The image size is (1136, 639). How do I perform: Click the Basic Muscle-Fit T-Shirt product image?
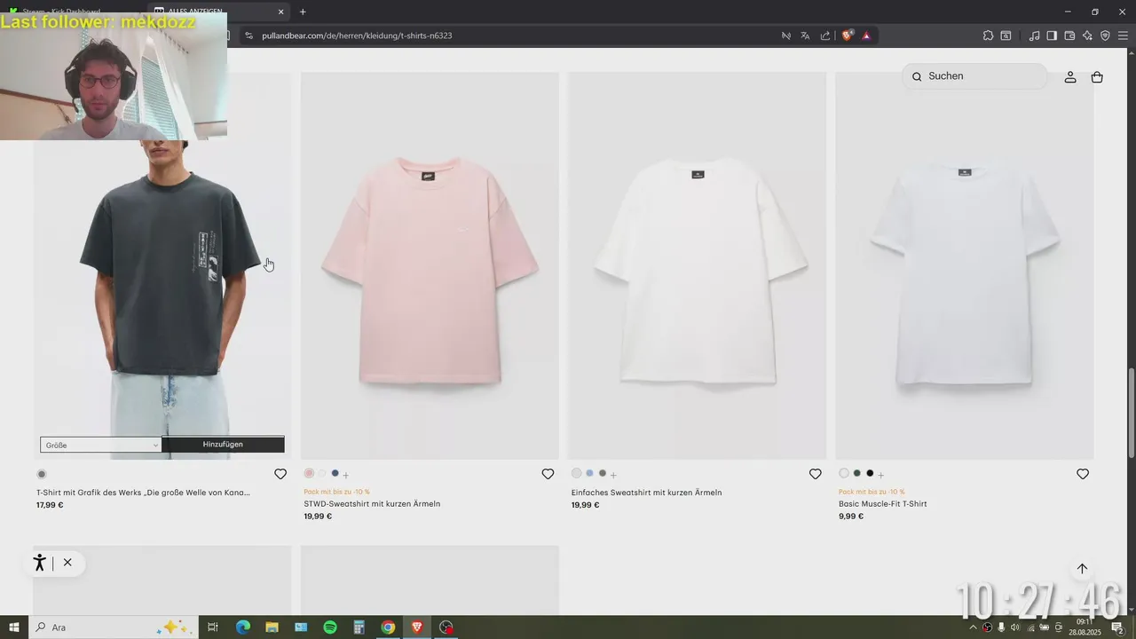tap(965, 265)
